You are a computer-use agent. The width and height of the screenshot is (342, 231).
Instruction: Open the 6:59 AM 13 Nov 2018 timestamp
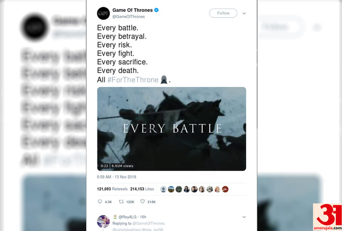pyautogui.click(x=117, y=177)
